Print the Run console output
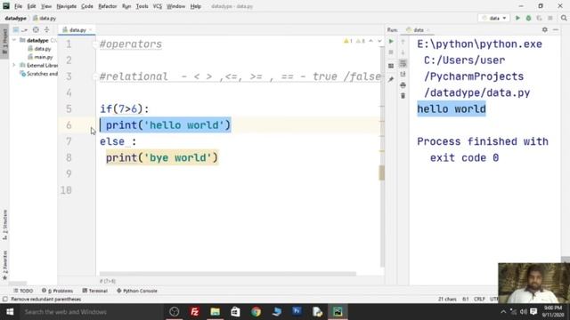 point(403,85)
